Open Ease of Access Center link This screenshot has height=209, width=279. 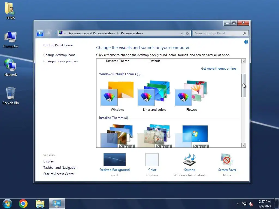coord(59,174)
